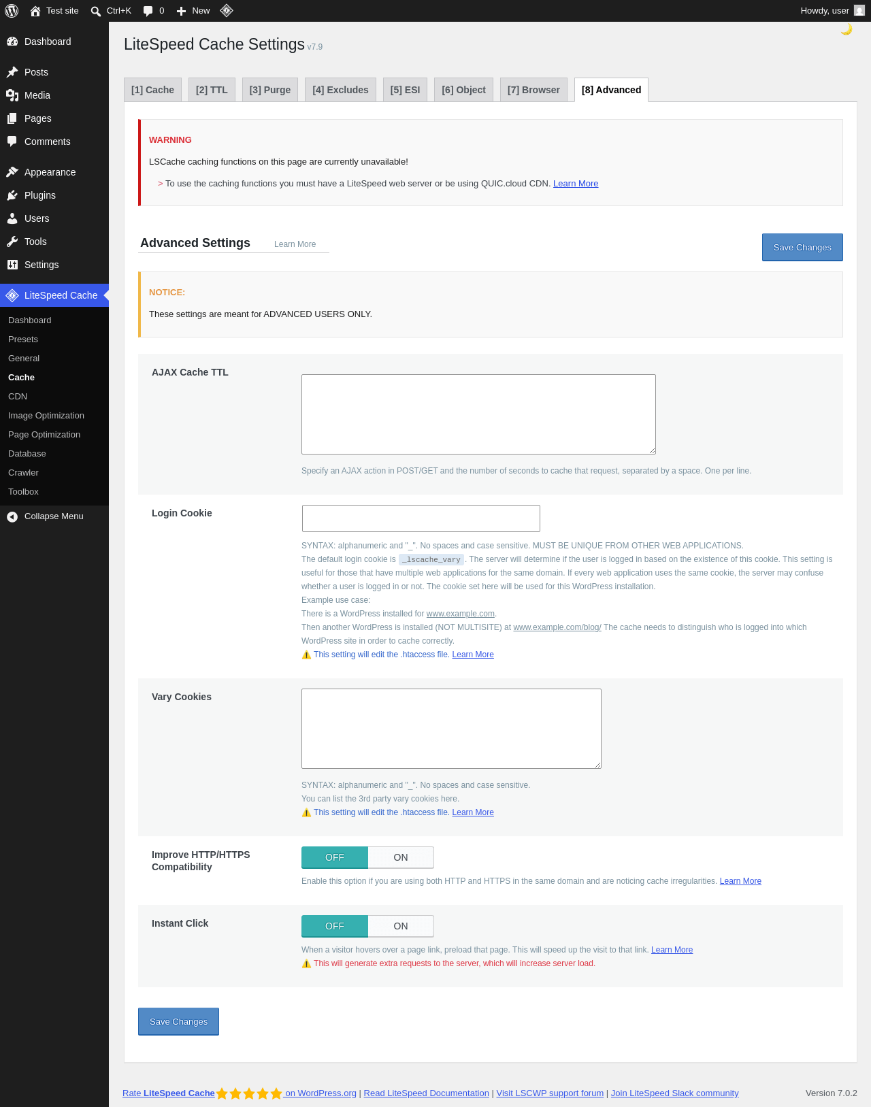Viewport: 871px width, 1107px height.
Task: Click the Dashboard gauge icon in sidebar
Action: (x=12, y=42)
